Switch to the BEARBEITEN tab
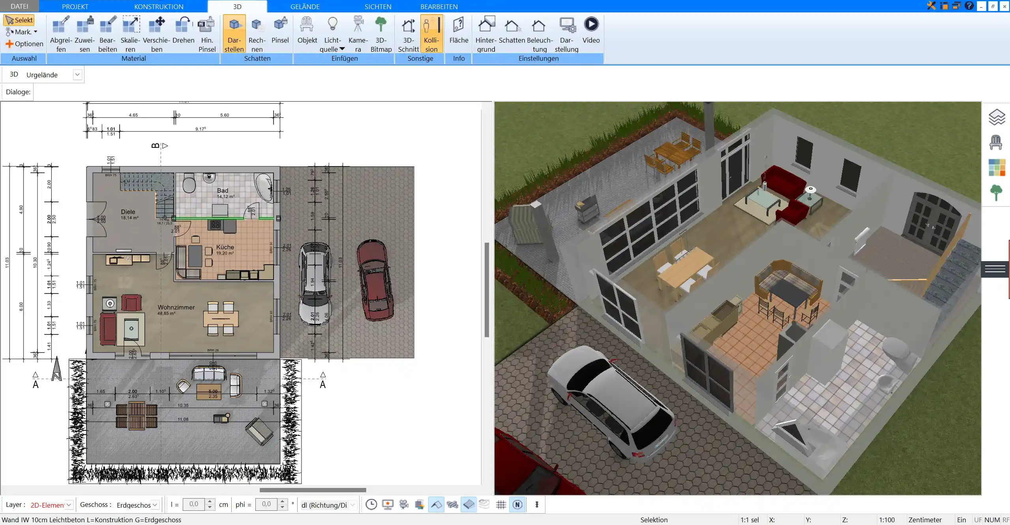Viewport: 1010px width, 525px height. click(x=439, y=6)
